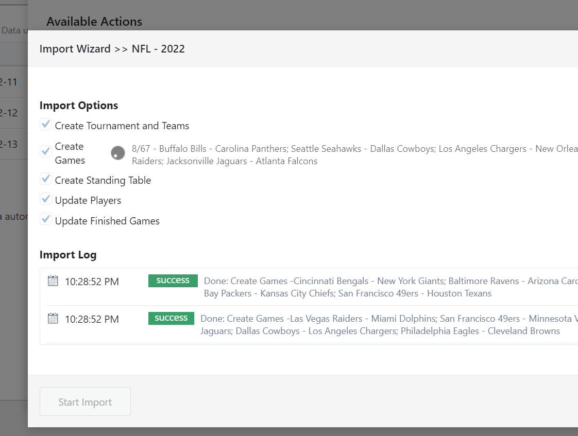Viewport: 578px width, 436px height.
Task: Click 'Done: Create Games -Cincinnati Bengals' log message
Action: pyautogui.click(x=390, y=287)
